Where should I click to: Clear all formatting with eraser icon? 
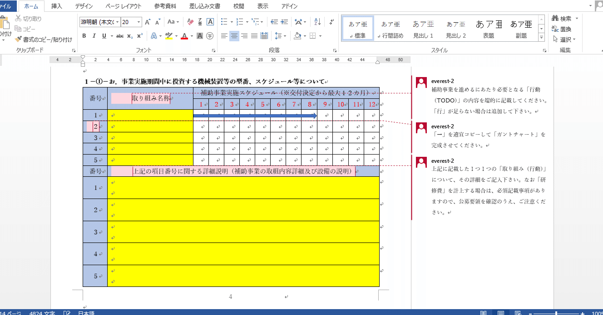tap(191, 22)
